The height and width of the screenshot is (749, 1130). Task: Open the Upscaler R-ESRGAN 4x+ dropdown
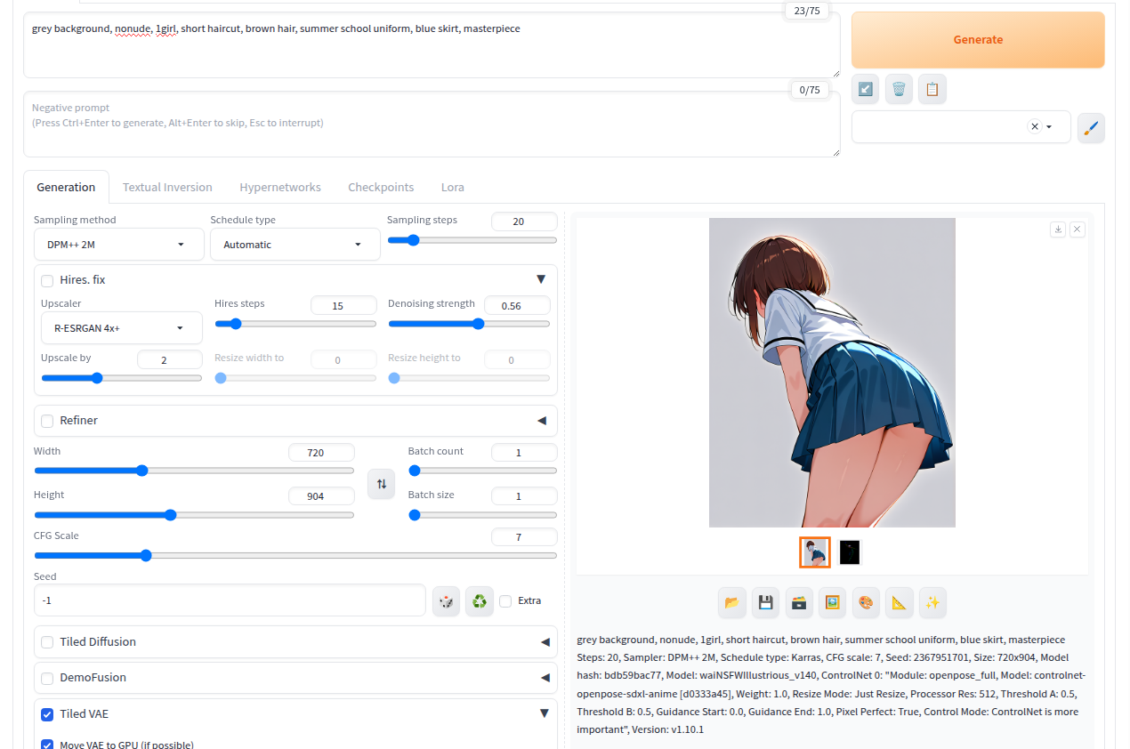tap(122, 328)
